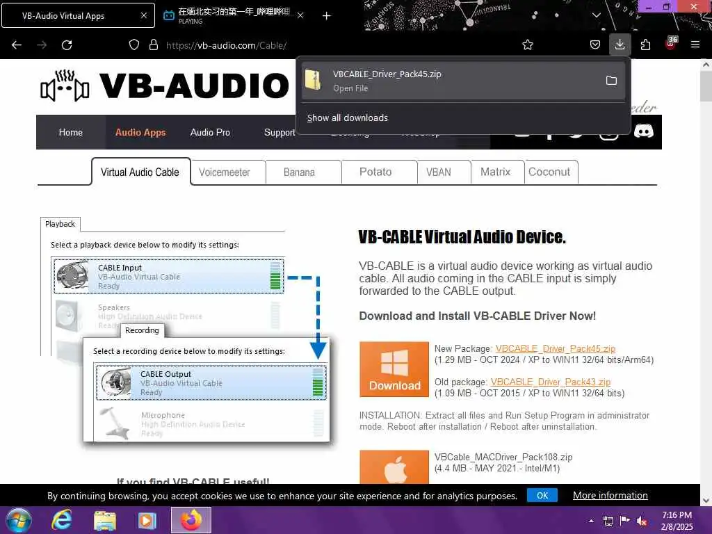This screenshot has height=534, width=712.
Task: Open the Audio Pro menu item
Action: pos(210,132)
